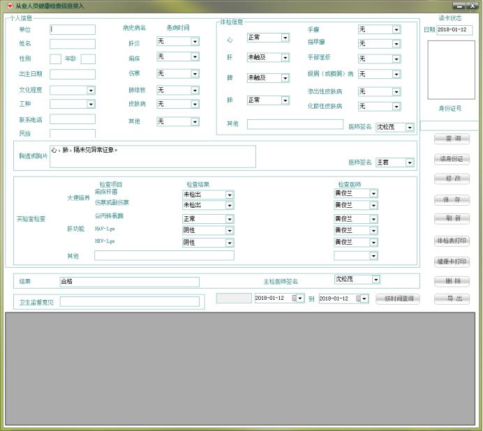
Task: Click the 查询 button
Action: (452, 139)
